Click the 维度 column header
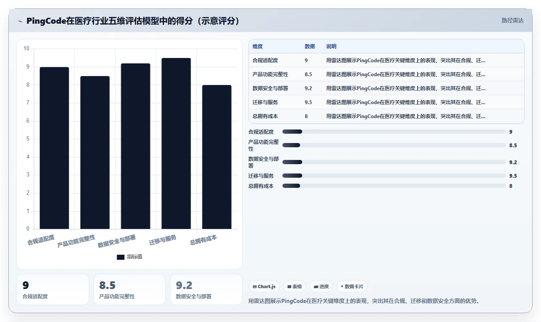The height and width of the screenshot is (322, 541). (x=257, y=47)
